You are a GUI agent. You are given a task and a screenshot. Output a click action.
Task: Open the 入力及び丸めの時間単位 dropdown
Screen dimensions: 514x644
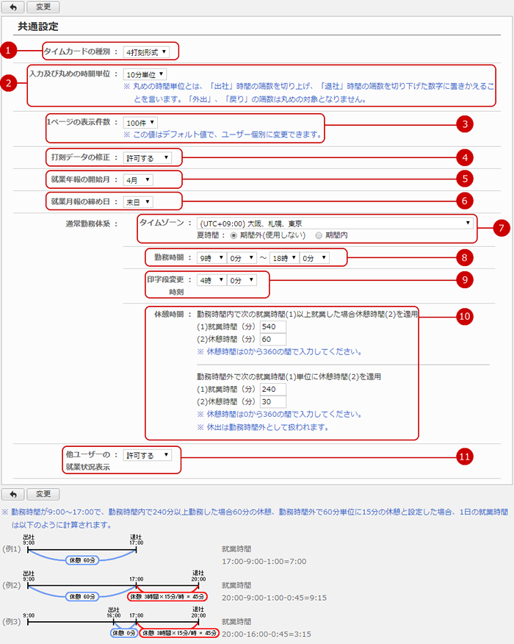point(145,74)
